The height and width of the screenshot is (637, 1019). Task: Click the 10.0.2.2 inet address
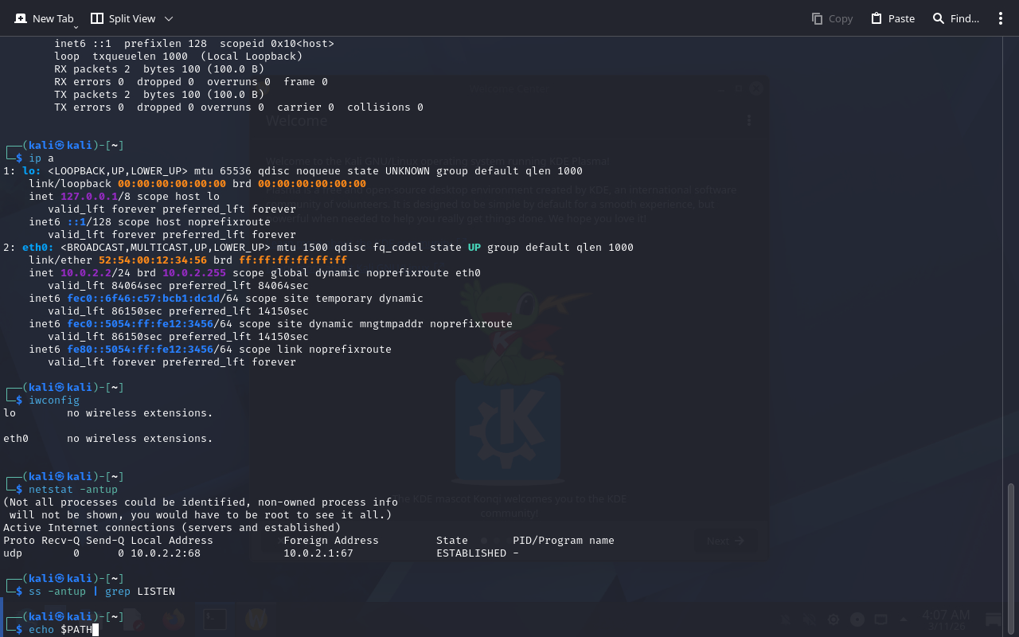pyautogui.click(x=86, y=273)
